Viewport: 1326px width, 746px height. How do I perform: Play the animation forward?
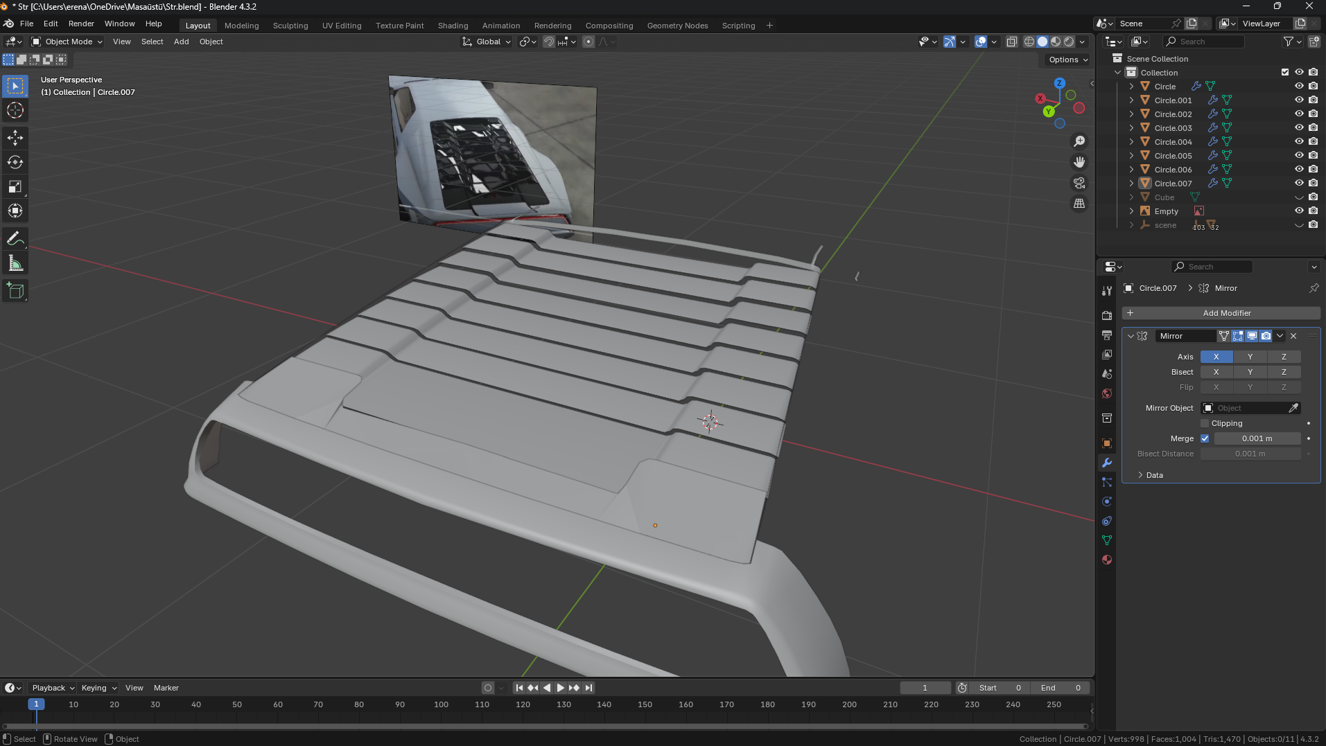click(560, 688)
